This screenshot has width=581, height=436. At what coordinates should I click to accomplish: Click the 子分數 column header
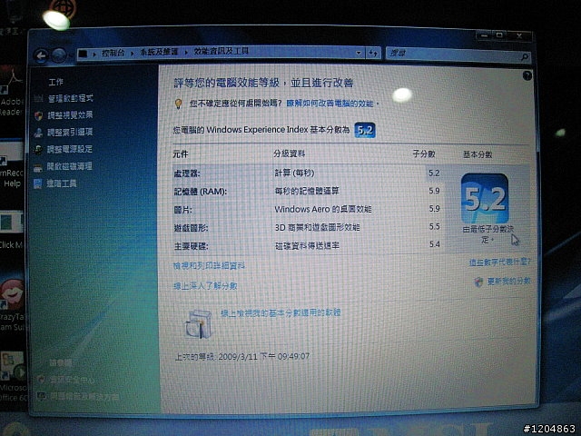coord(424,154)
